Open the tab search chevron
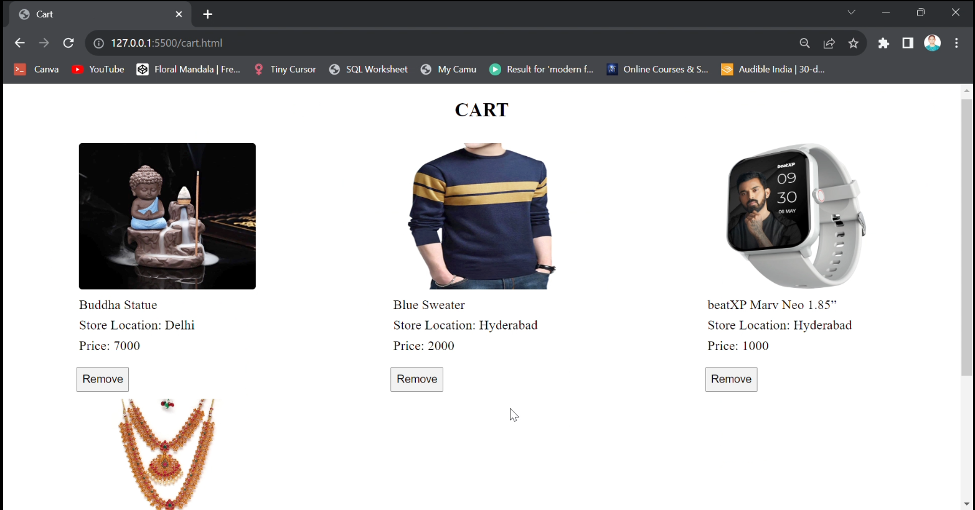This screenshot has width=975, height=510. (851, 12)
